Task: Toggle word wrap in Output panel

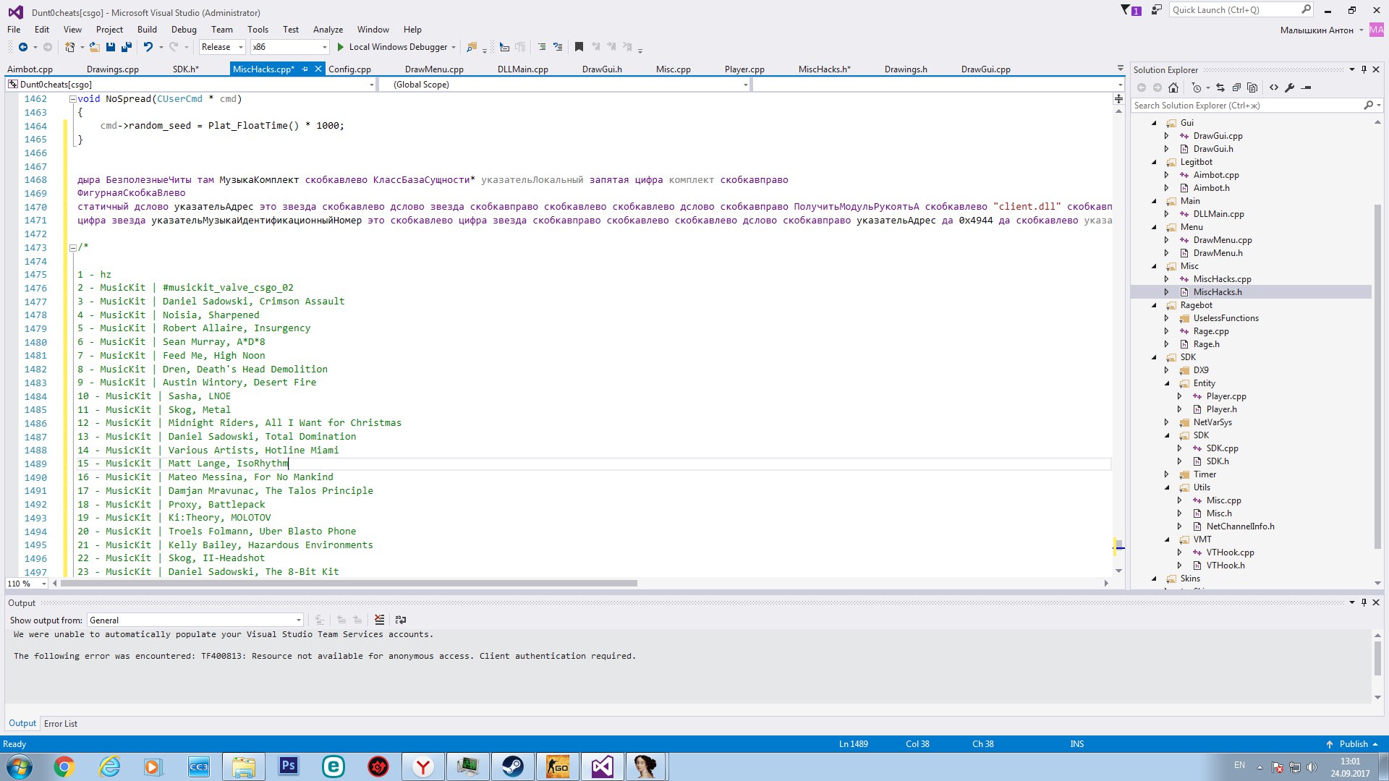Action: (401, 620)
